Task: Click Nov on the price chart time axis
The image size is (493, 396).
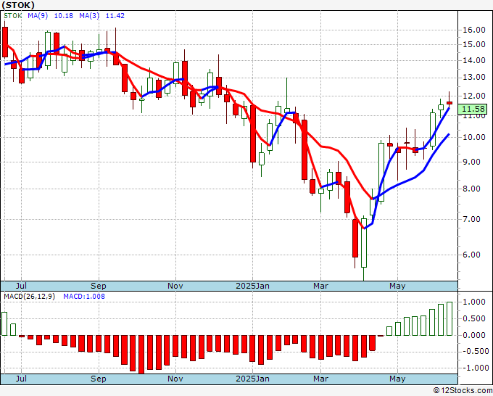Action: click(175, 286)
